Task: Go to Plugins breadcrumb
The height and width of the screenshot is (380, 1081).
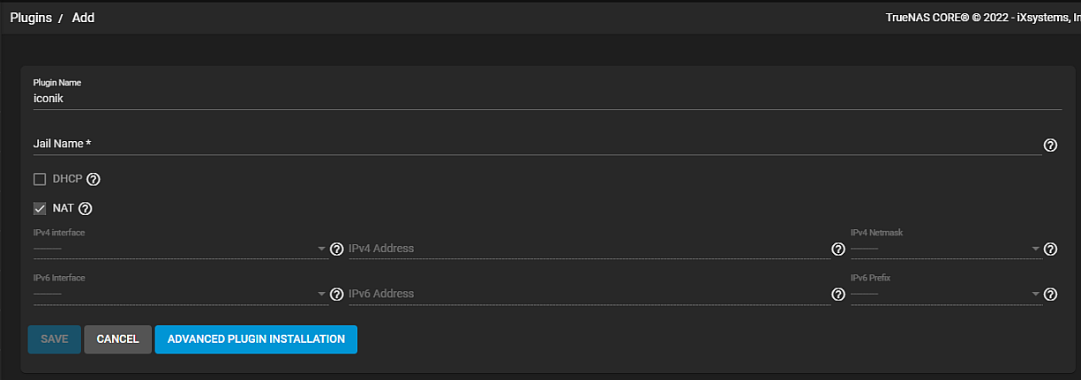Action: (x=31, y=18)
